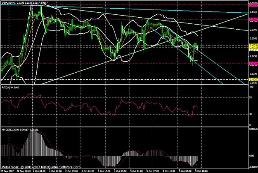Click the 2 Oct 09:00 time label
This screenshot has height=173, width=258.
[x=71, y=171]
